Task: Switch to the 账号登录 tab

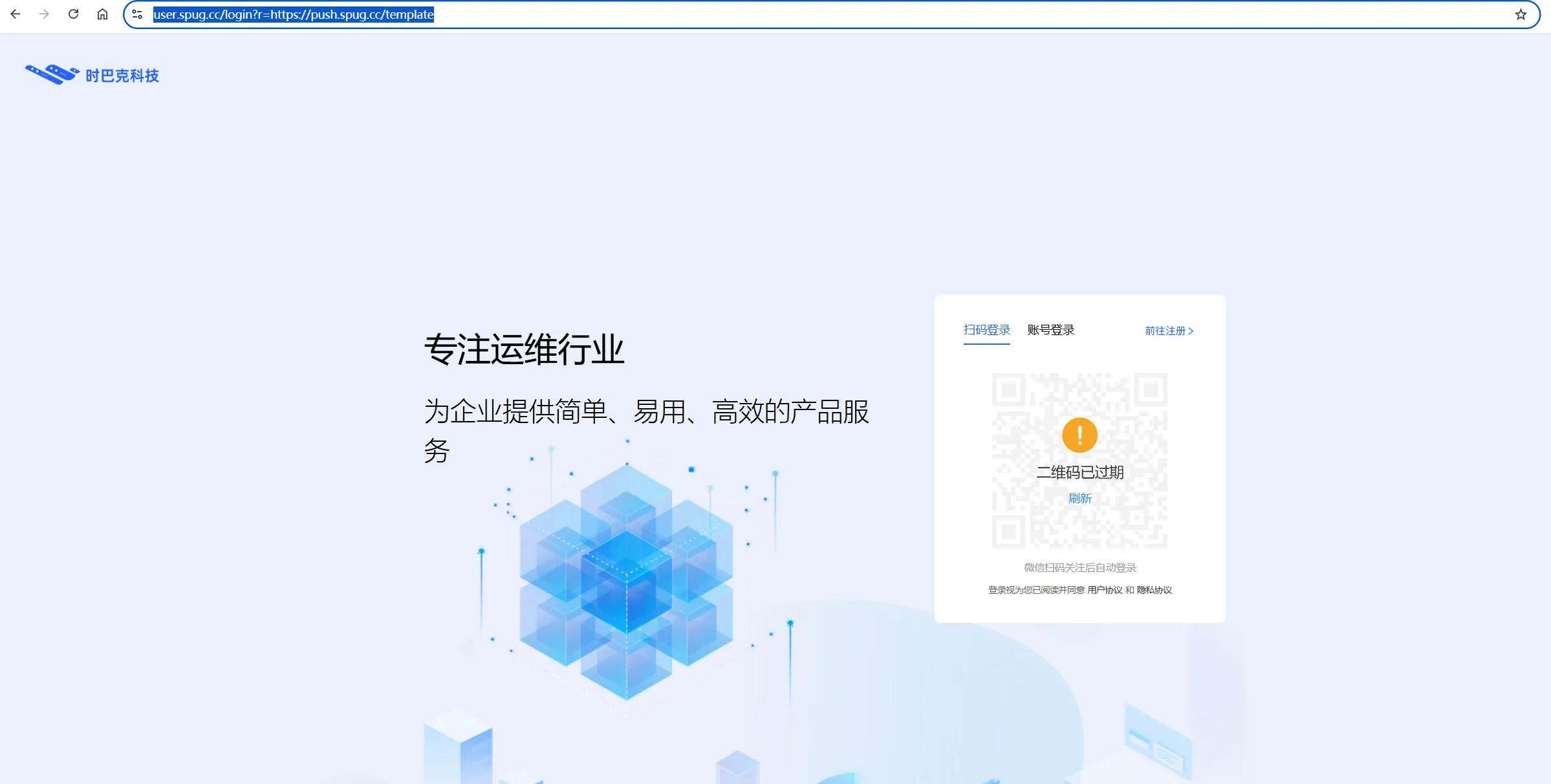Action: point(1050,330)
